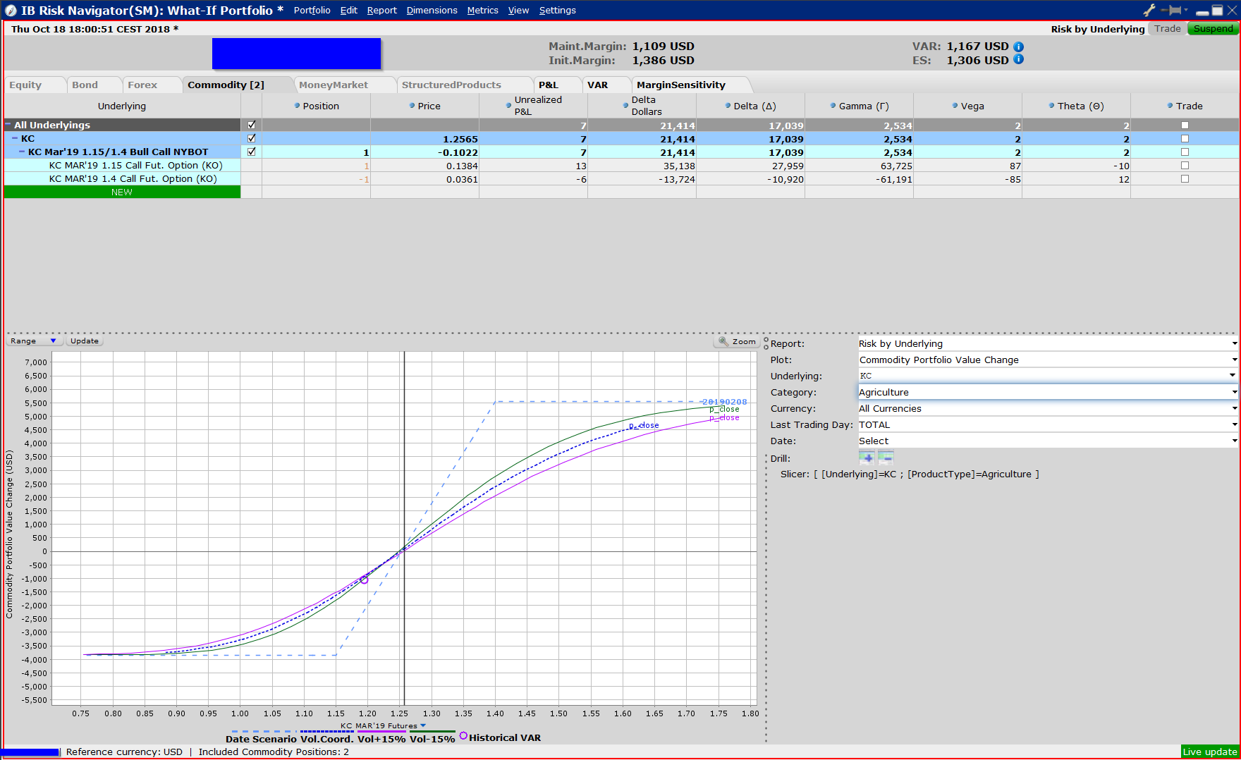Viewport: 1241px width, 760px height.
Task: Click the pin window icon
Action: (x=1174, y=10)
